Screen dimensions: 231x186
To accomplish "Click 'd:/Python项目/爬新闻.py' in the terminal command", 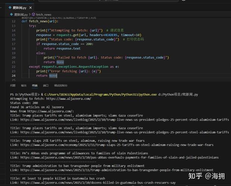I will [178, 94].
